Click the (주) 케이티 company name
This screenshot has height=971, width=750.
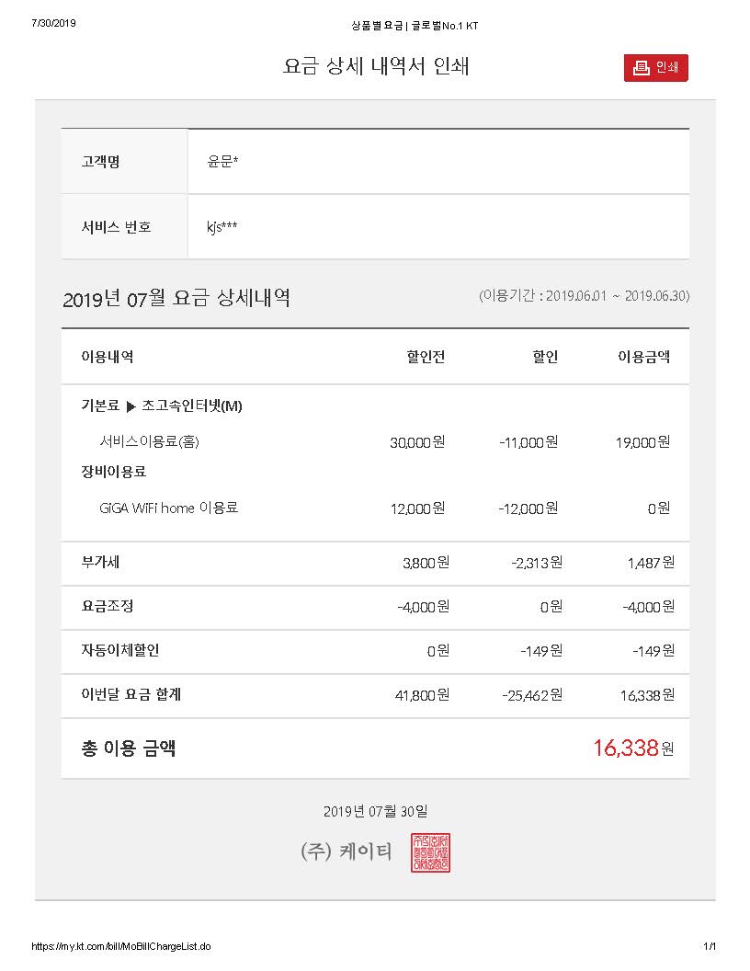[346, 851]
